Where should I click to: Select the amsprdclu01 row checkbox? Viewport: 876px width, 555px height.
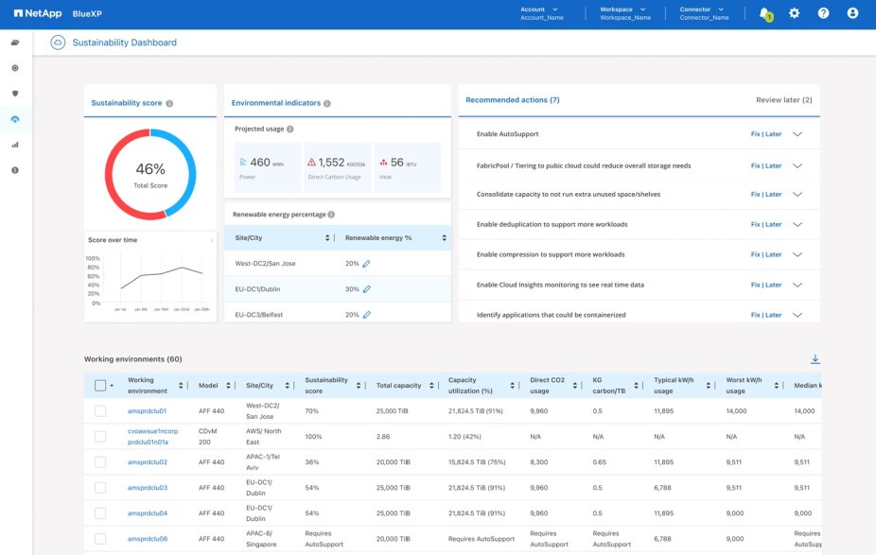point(100,411)
